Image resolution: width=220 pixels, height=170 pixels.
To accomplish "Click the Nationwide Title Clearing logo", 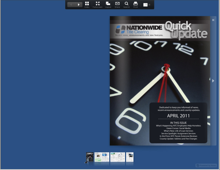I will click(x=139, y=29).
